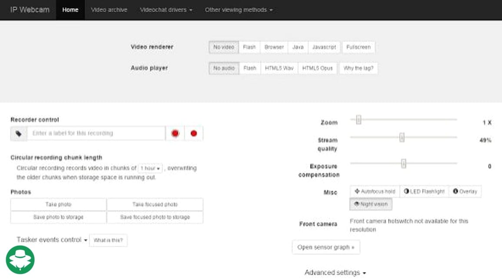Choose HTML5 Opus audio player
Image resolution: width=502 pixels, height=280 pixels.
(317, 68)
